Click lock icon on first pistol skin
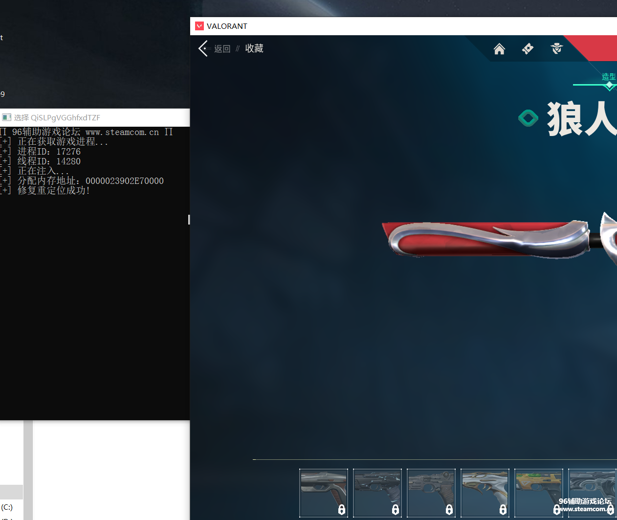This screenshot has height=520, width=617. click(341, 509)
